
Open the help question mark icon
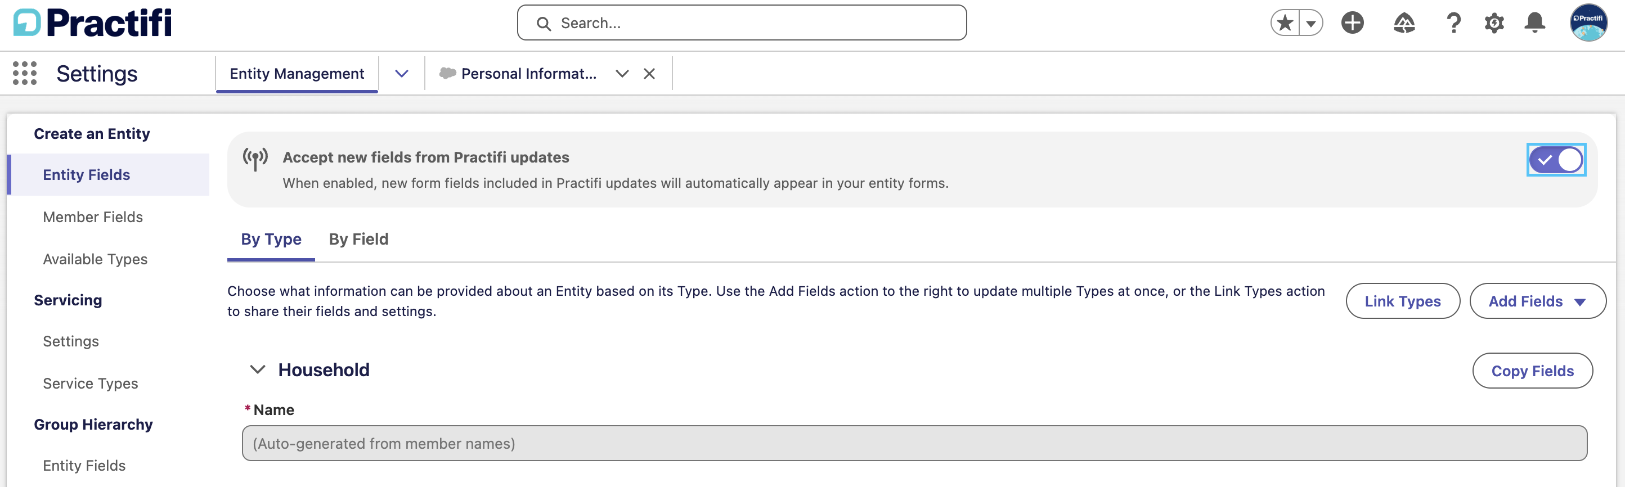tap(1453, 24)
